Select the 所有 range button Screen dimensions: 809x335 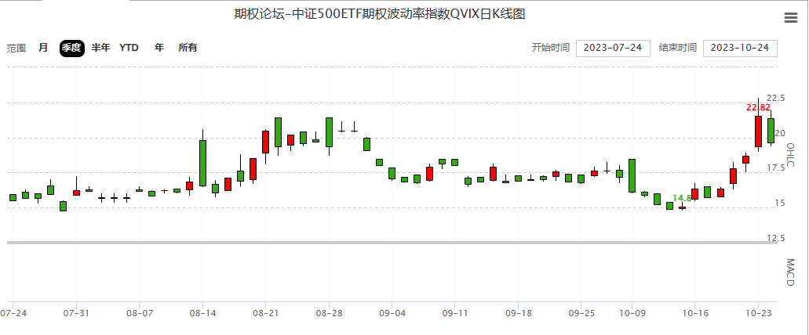tap(188, 48)
